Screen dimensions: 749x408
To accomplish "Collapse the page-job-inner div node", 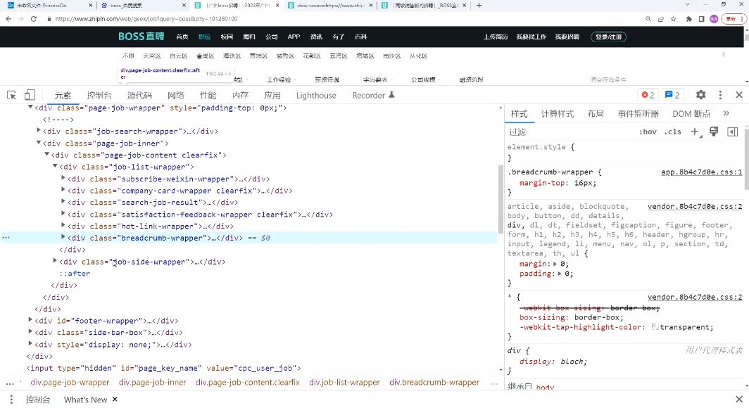I will tap(39, 143).
